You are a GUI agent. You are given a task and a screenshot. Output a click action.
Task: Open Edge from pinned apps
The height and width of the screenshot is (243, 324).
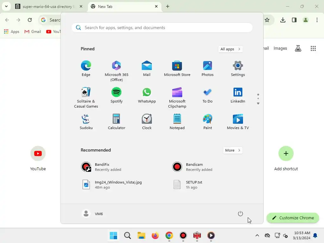86,69
